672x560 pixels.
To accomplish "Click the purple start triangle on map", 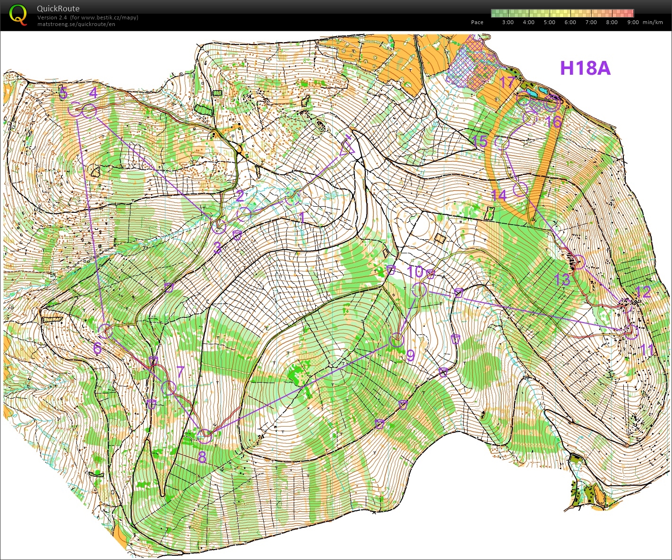I will [347, 148].
